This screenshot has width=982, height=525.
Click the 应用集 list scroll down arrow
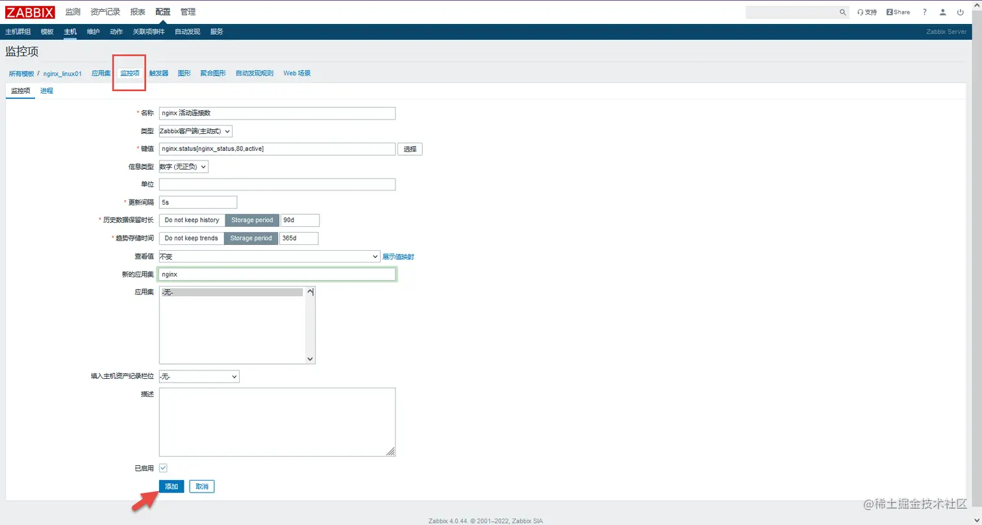[x=310, y=359]
